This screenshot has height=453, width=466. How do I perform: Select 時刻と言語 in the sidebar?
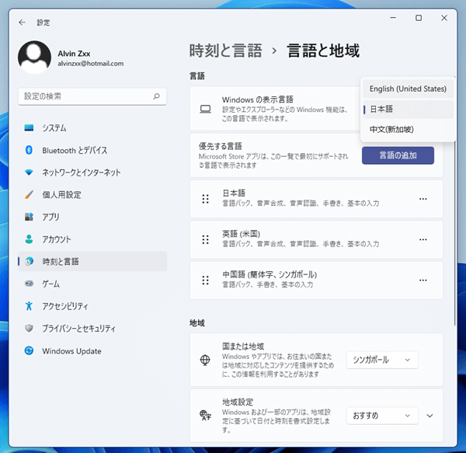click(x=92, y=261)
